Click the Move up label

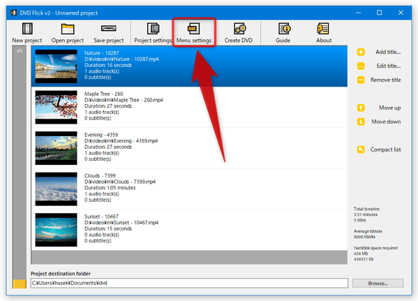390,108
